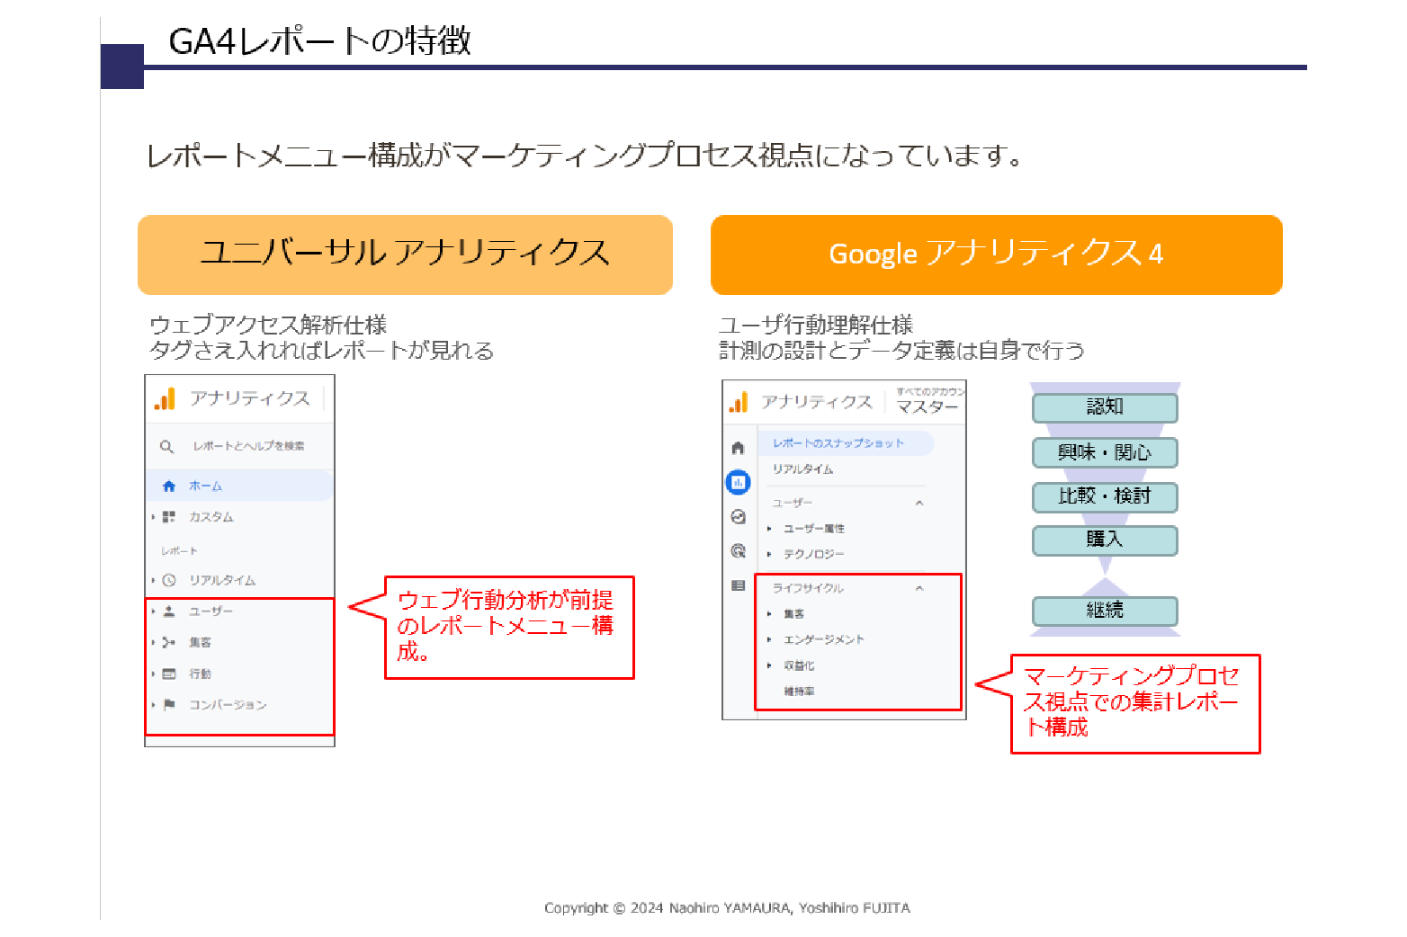Expand the arrow beside the 行動 icon
1407x937 pixels.
pos(154,674)
